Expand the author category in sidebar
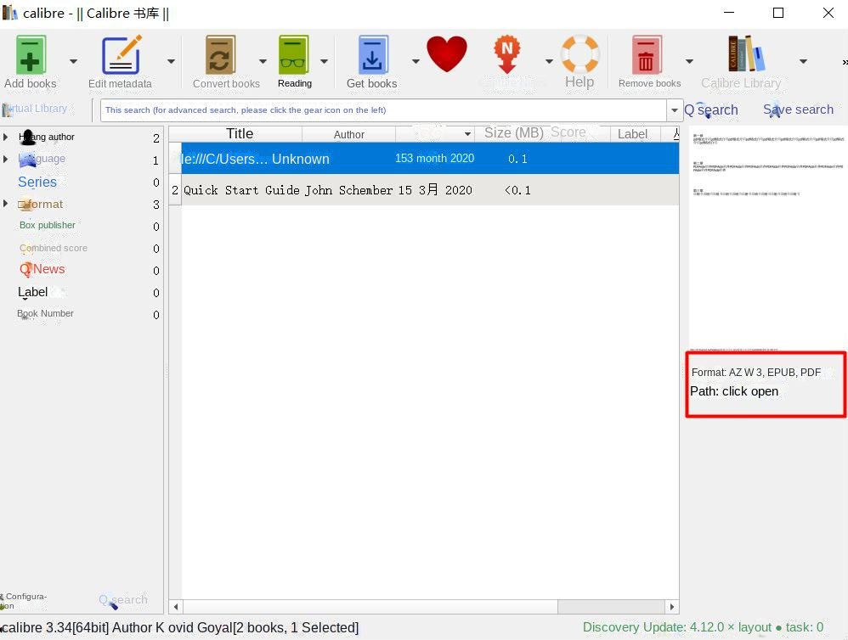The image size is (848, 640). coord(7,137)
